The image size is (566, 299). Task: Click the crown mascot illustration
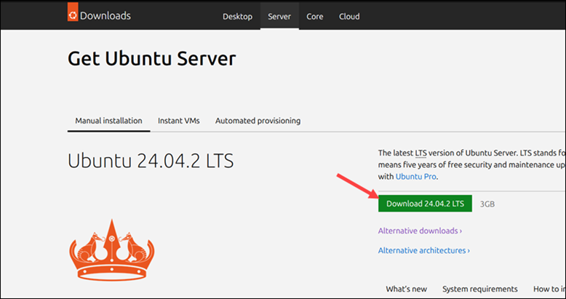tap(111, 250)
